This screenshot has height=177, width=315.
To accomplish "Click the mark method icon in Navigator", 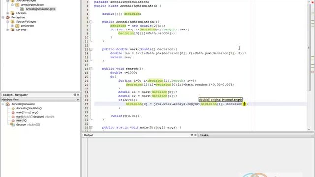I will (13, 117).
